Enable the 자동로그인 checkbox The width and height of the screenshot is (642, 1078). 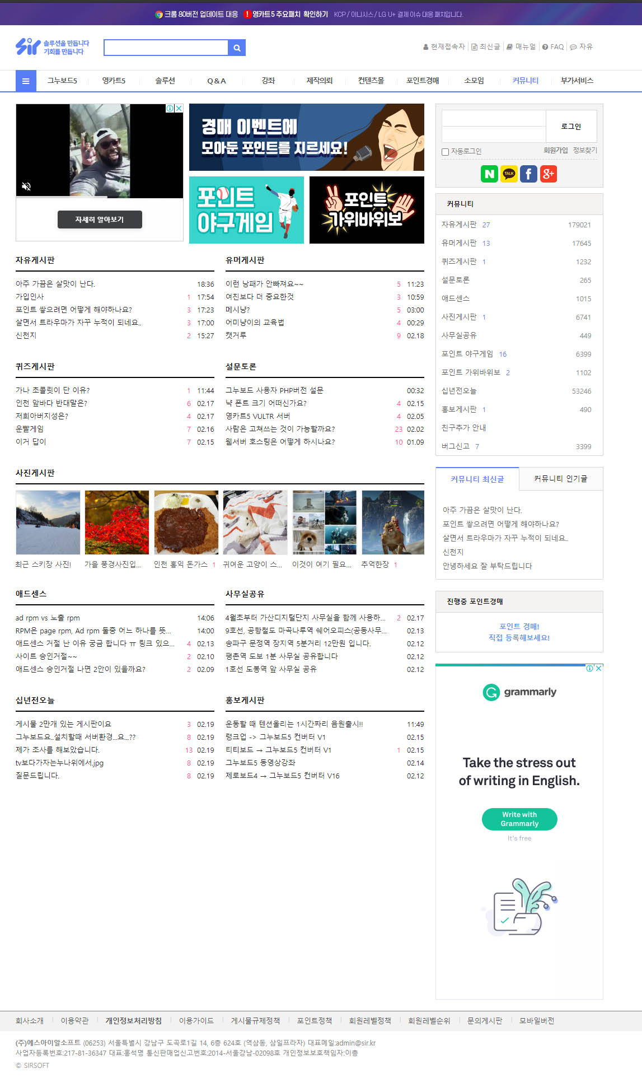446,152
